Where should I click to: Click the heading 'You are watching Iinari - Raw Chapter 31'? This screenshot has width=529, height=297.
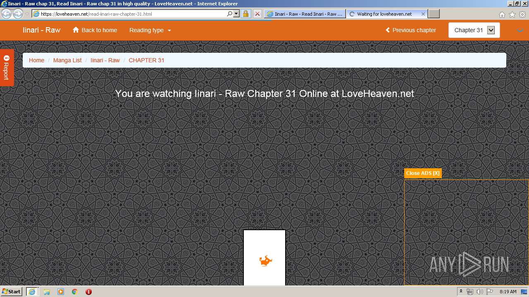[264, 94]
